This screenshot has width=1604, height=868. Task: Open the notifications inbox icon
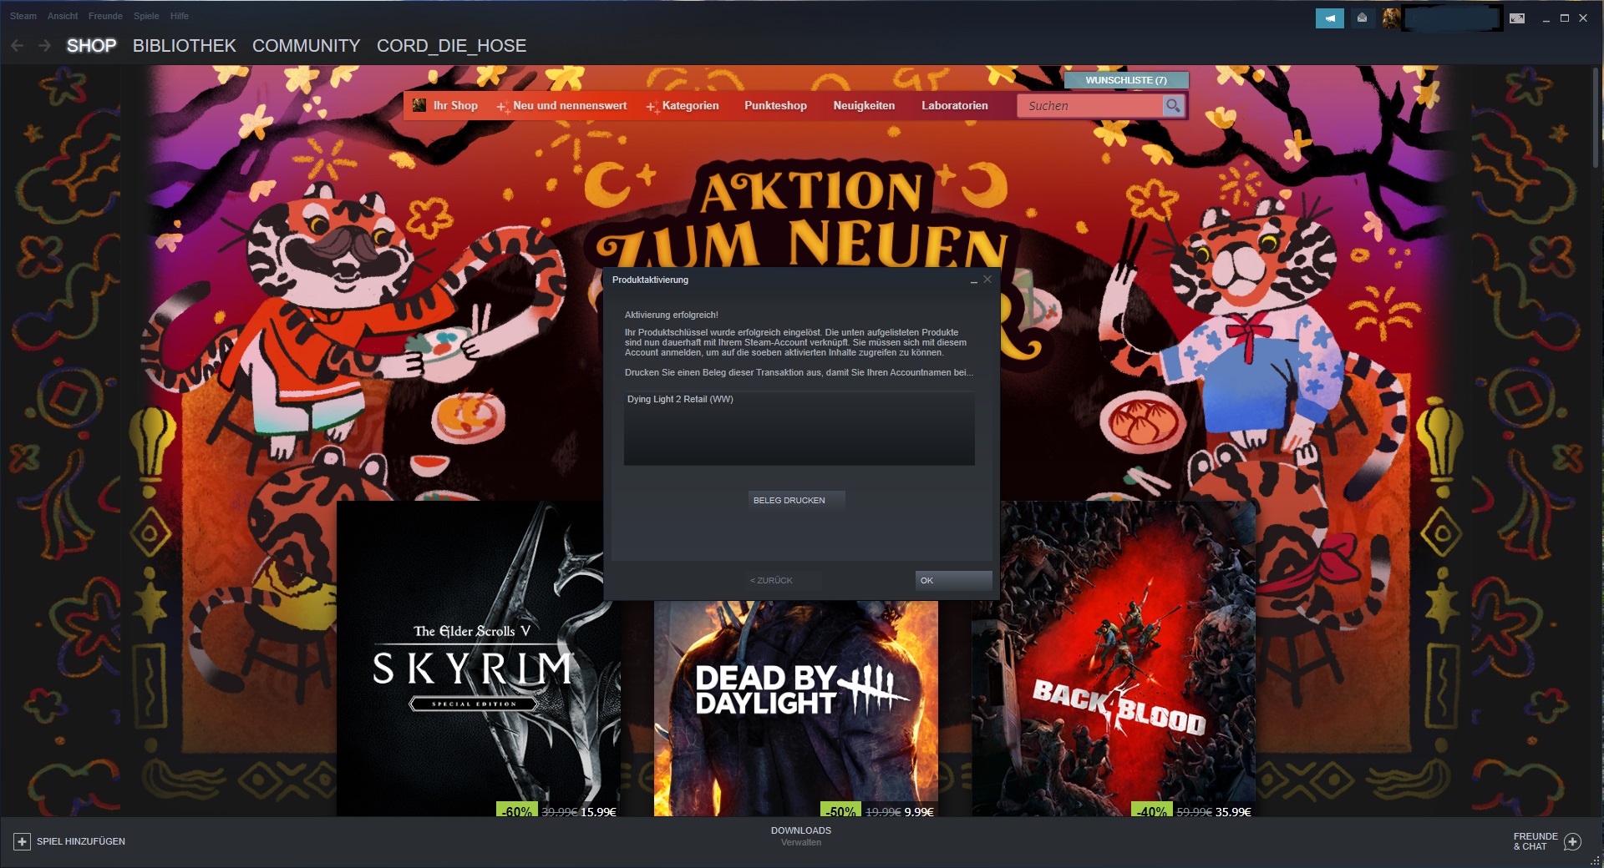1362,18
